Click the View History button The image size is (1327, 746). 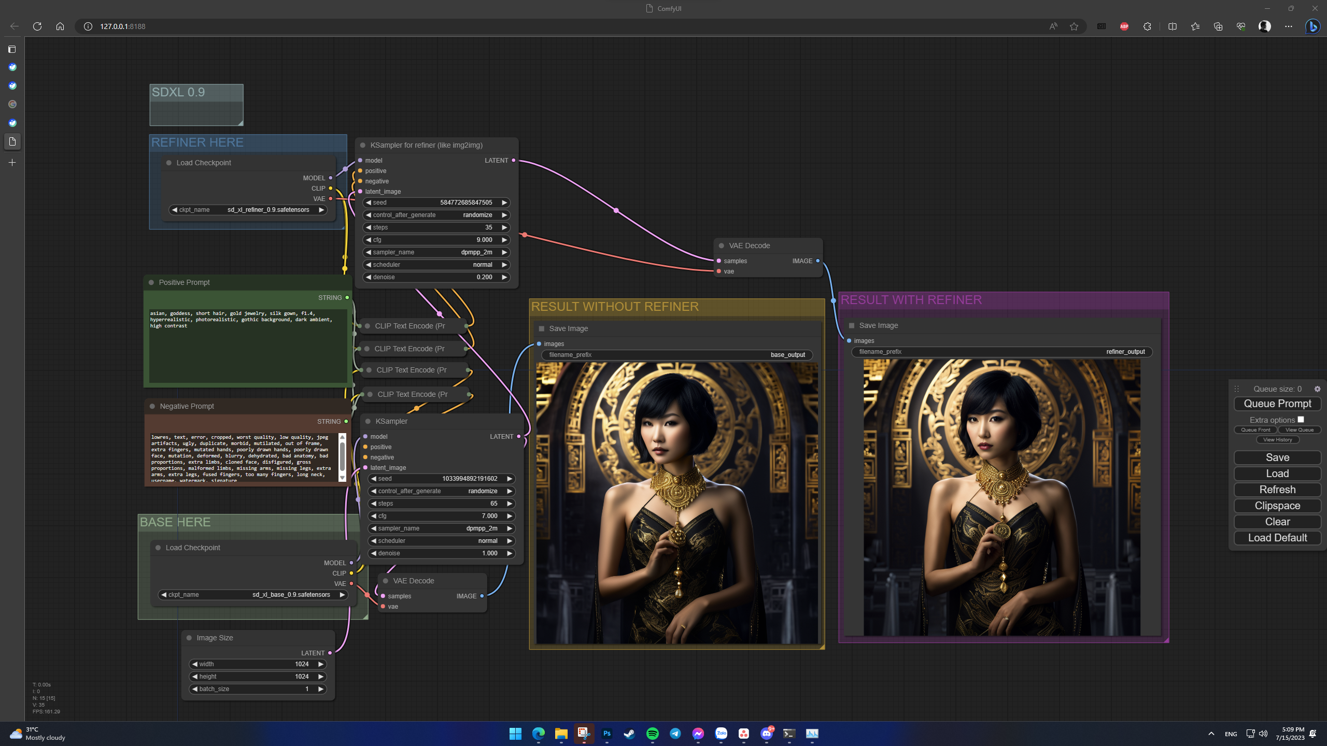(x=1277, y=440)
